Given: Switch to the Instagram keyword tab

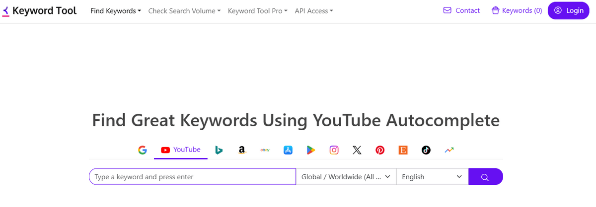Looking at the screenshot, I should pyautogui.click(x=334, y=150).
